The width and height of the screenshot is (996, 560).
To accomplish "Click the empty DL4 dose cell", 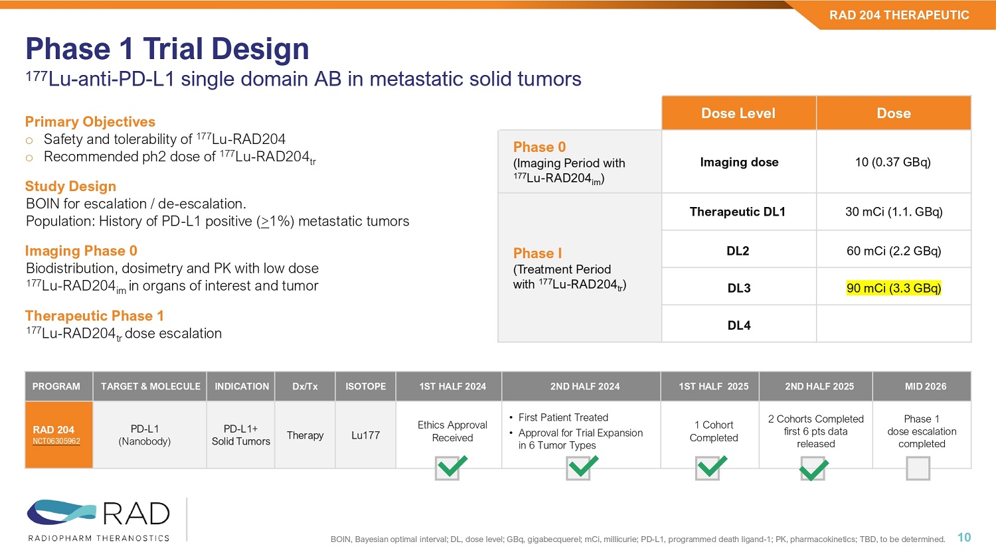I will point(893,324).
